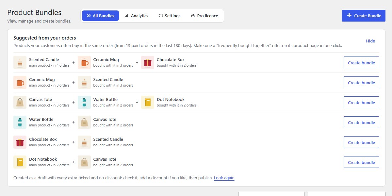Click the 'Product Bundles' page title
Screen dimensions: 392x196
pyautogui.click(x=34, y=13)
